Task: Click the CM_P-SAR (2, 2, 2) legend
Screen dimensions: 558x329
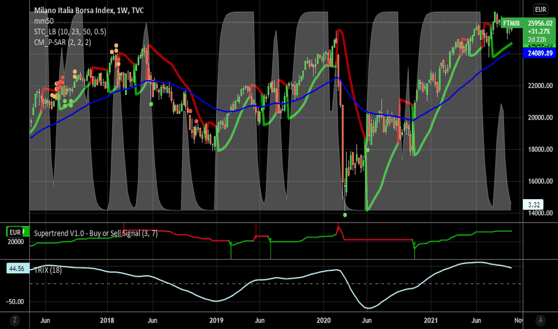Action: pos(63,42)
